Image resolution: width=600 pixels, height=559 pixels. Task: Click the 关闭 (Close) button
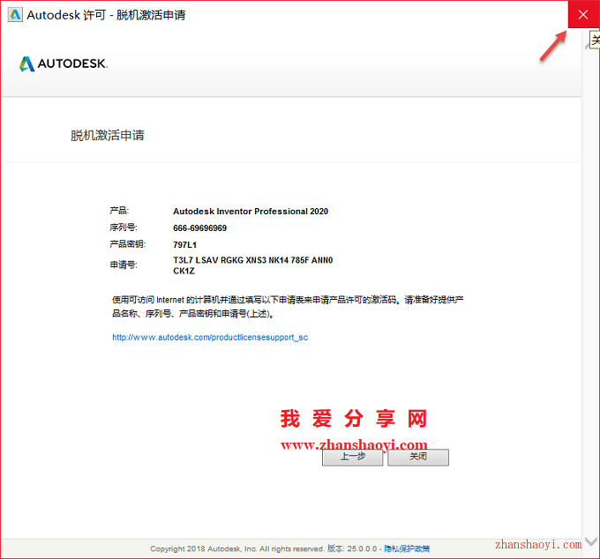418,457
